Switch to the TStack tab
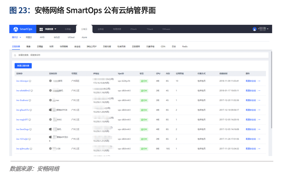This screenshot has width=286, height=179. 150,29
